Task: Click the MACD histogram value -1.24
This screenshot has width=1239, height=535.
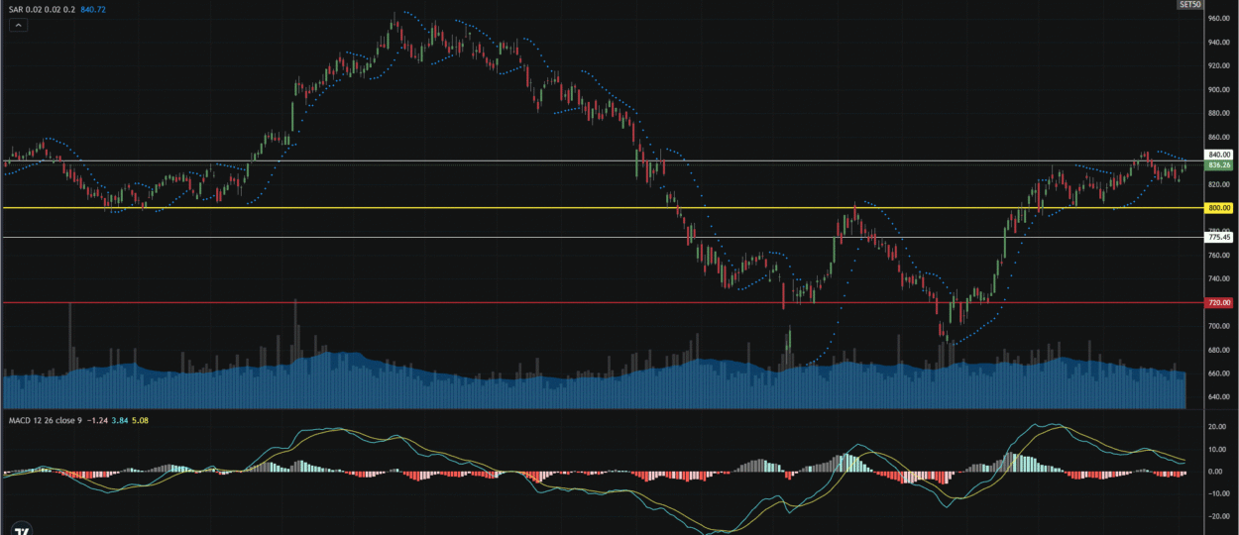Action: pyautogui.click(x=96, y=421)
